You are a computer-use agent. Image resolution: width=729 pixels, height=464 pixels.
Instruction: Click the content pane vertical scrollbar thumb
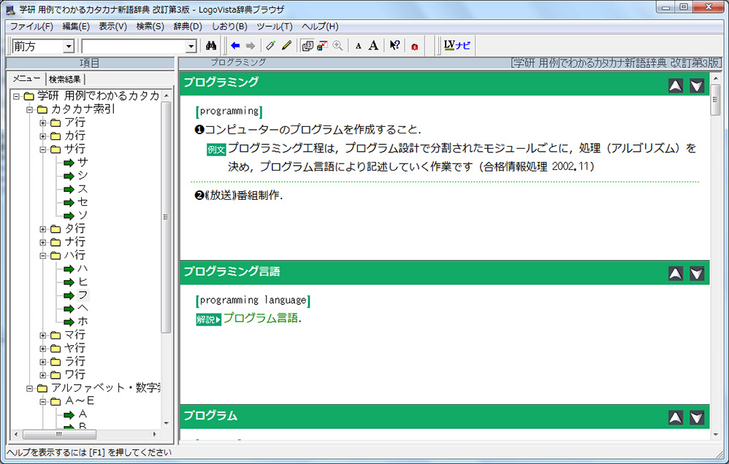point(715,100)
